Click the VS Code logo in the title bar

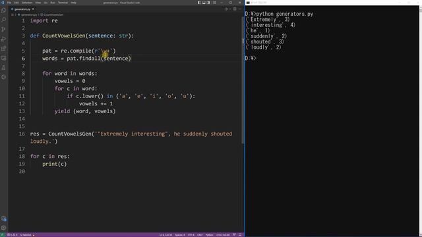3,3
